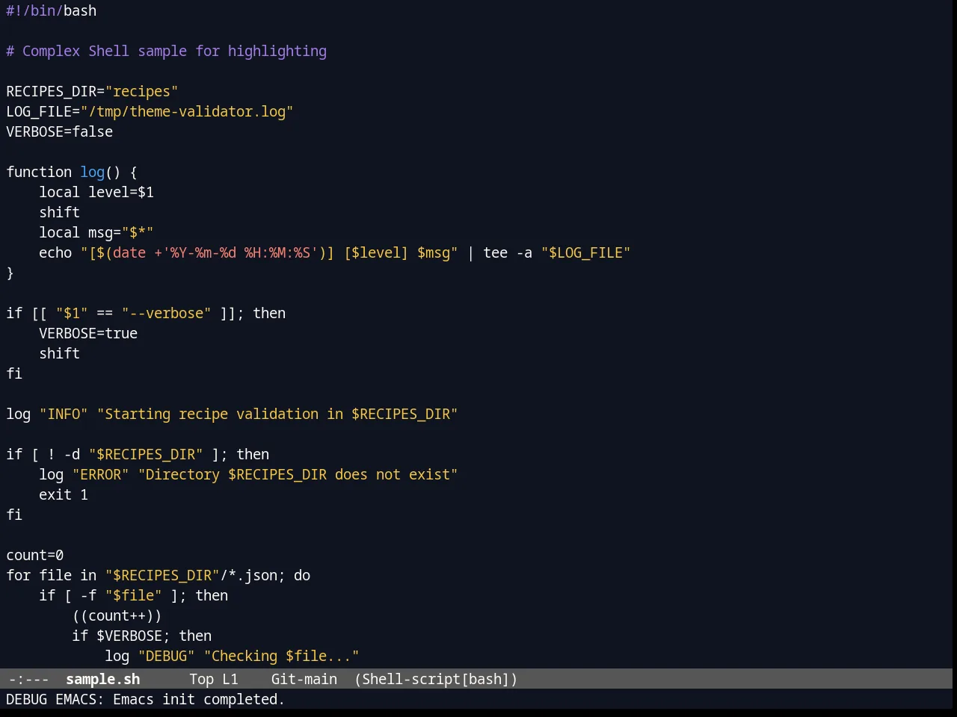Click the 'shift' line below VERBOSE=true
This screenshot has height=717, width=957.
tap(60, 353)
